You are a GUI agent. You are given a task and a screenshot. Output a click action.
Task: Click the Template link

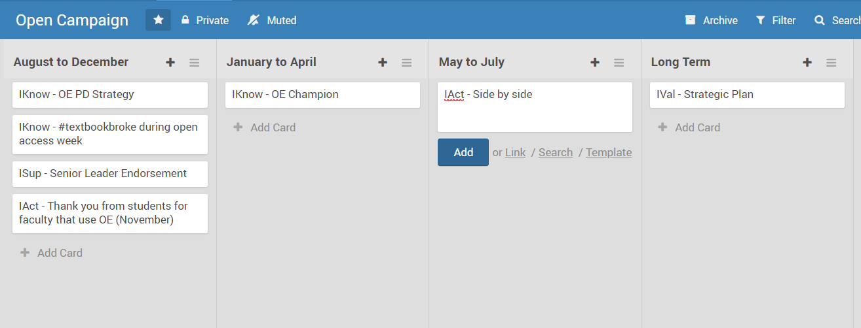pos(609,152)
